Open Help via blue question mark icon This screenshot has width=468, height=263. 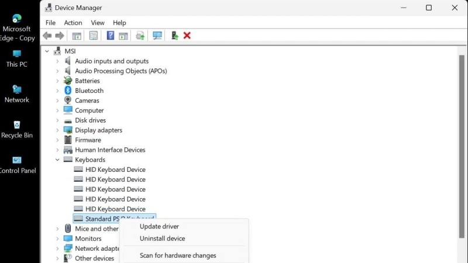pos(110,36)
